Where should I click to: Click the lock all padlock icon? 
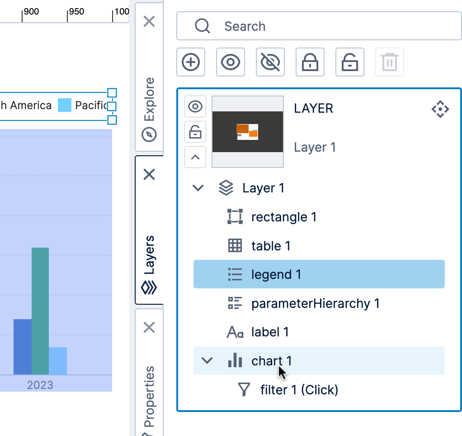coord(310,62)
